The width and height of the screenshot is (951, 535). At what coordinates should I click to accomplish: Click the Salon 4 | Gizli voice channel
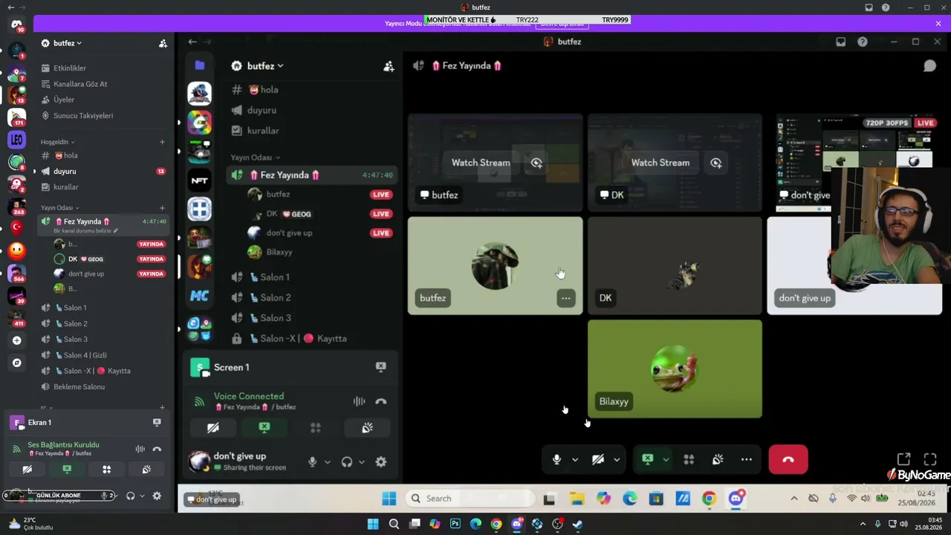coord(102,355)
